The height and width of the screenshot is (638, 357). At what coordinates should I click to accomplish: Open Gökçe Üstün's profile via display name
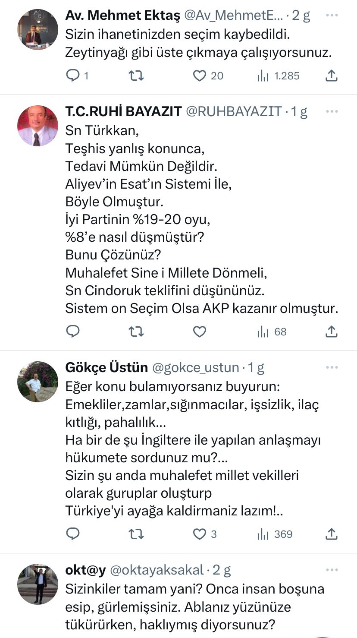pyautogui.click(x=106, y=367)
